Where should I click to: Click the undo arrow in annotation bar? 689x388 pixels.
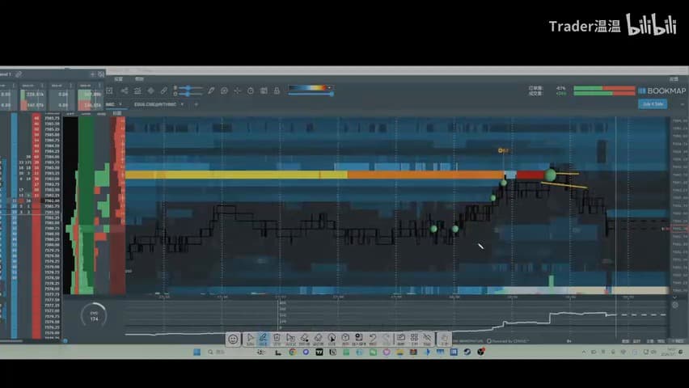pyautogui.click(x=373, y=339)
